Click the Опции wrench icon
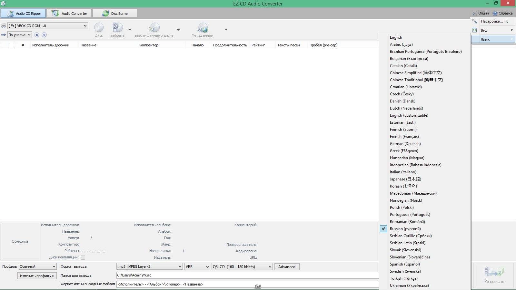516x290 pixels. 475,13
